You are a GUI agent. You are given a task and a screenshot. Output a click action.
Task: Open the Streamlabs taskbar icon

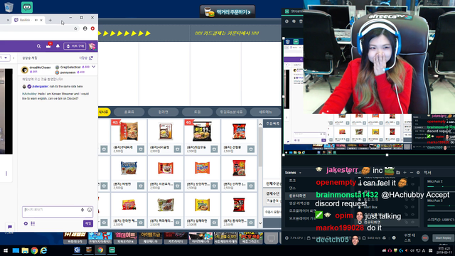112,250
